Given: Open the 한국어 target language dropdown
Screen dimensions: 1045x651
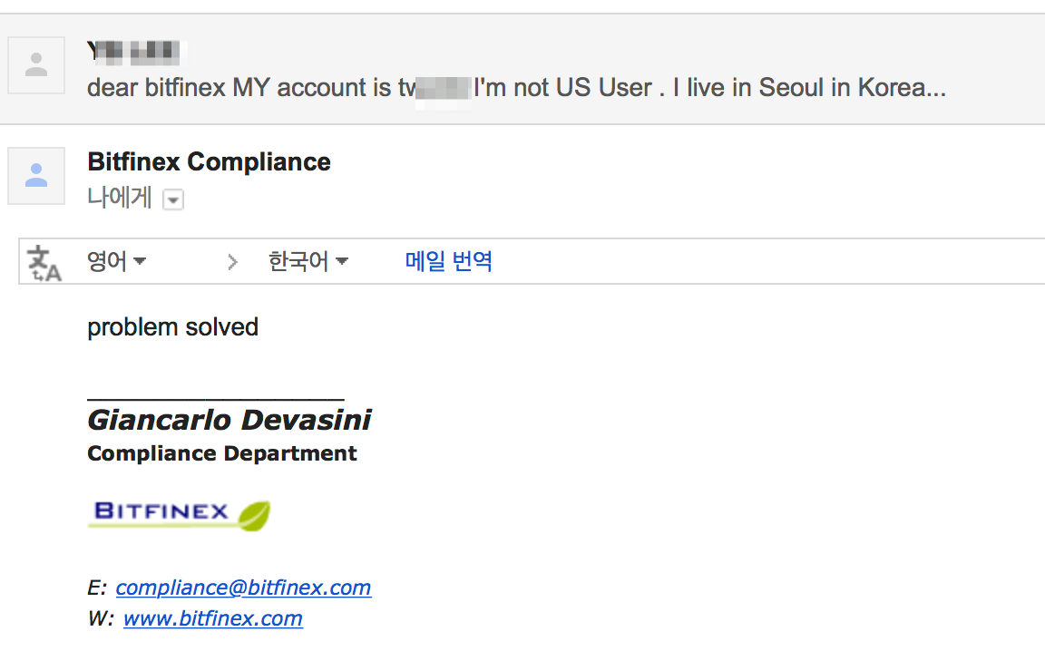Looking at the screenshot, I should (308, 261).
